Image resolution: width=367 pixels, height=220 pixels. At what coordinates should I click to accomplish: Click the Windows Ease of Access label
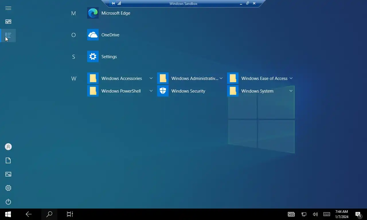(x=264, y=78)
